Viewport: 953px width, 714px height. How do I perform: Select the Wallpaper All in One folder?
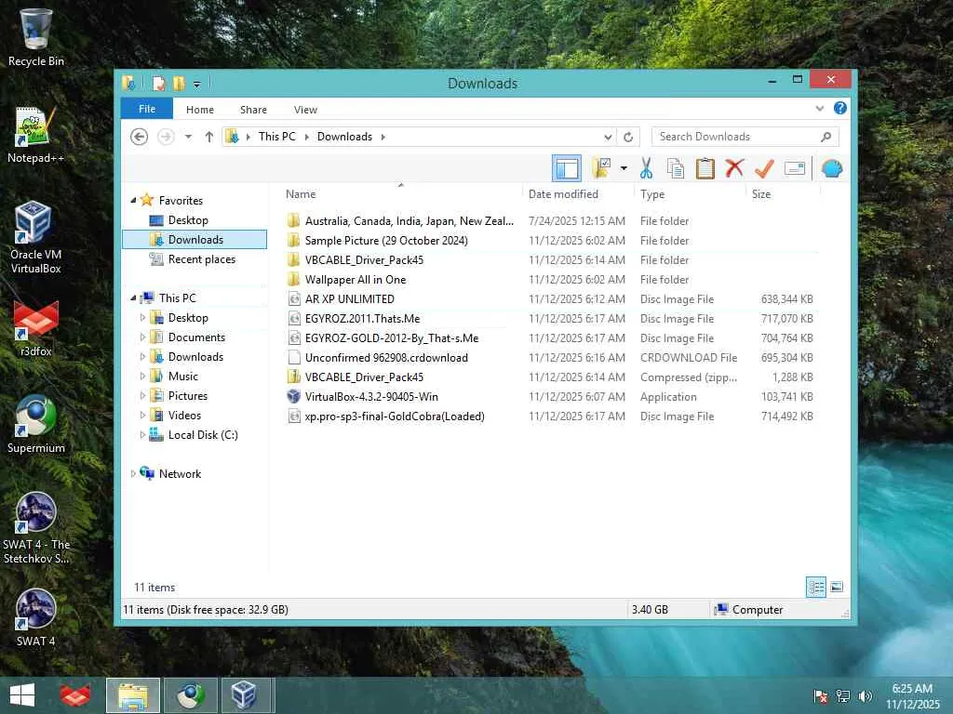click(x=550, y=279)
